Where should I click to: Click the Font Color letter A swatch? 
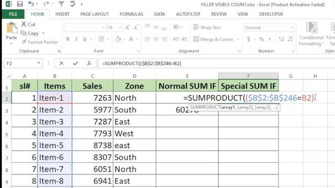point(131,39)
